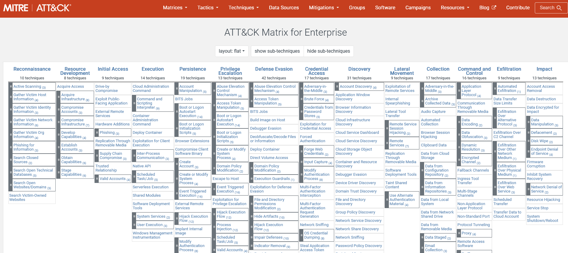Expand handle beside OS Credential Dumping
Viewport: 568px width, 253px height.
301,235
